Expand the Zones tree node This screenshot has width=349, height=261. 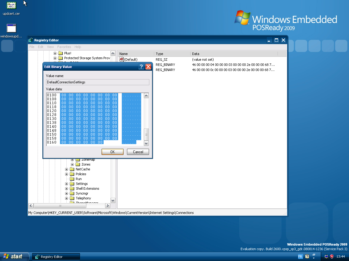pyautogui.click(x=72, y=164)
